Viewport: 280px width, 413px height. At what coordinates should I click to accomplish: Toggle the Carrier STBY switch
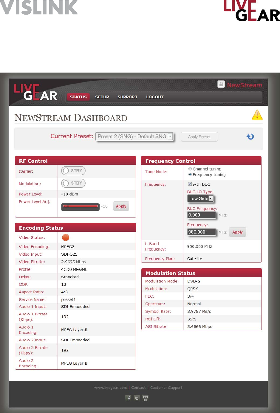click(73, 171)
